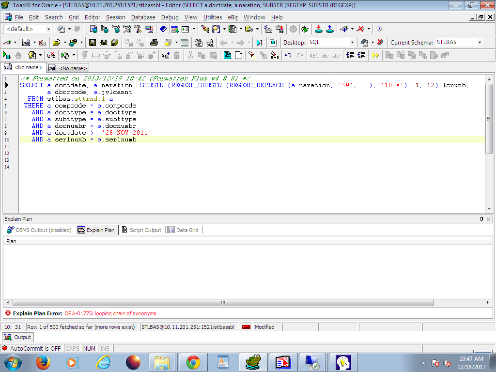
Task: Click the blue book Object Palette icon
Action: click(x=163, y=29)
